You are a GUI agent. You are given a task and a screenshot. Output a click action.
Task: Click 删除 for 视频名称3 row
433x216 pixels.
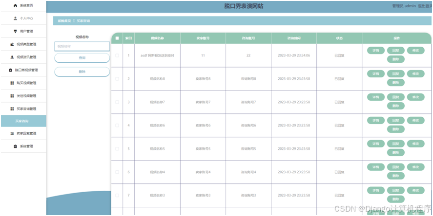pos(396,199)
